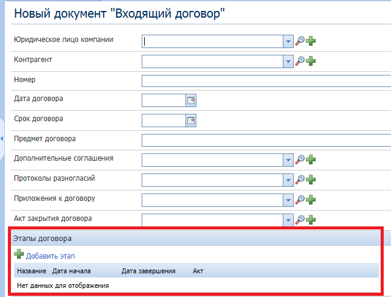
Task: Expand Юридическое лицо компании dropdown arrow
Action: [288, 41]
